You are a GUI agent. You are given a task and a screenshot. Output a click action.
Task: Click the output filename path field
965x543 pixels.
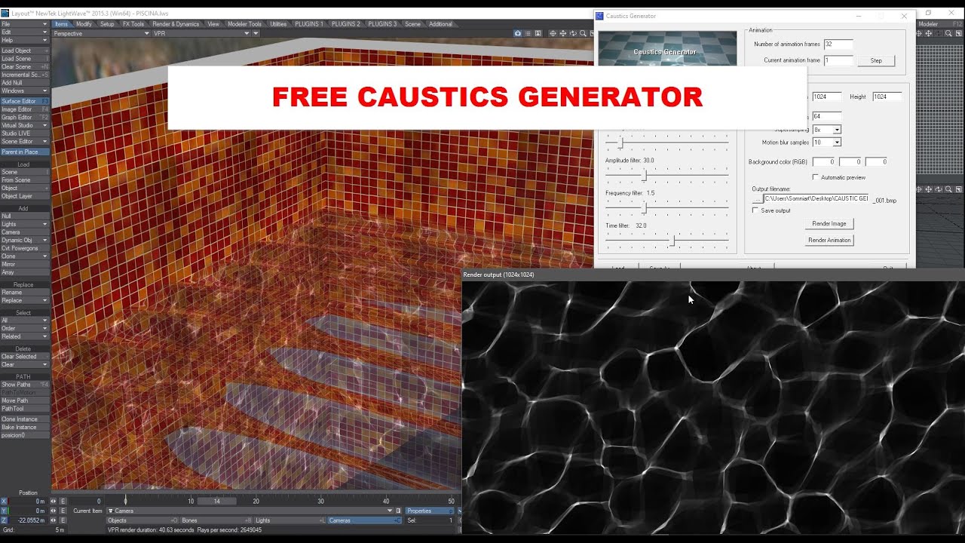[816, 198]
